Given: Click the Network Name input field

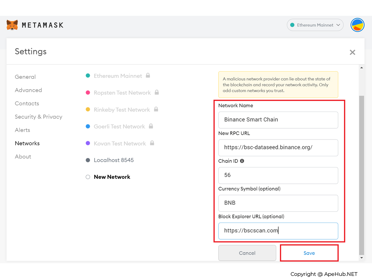Looking at the screenshot, I should [x=278, y=120].
